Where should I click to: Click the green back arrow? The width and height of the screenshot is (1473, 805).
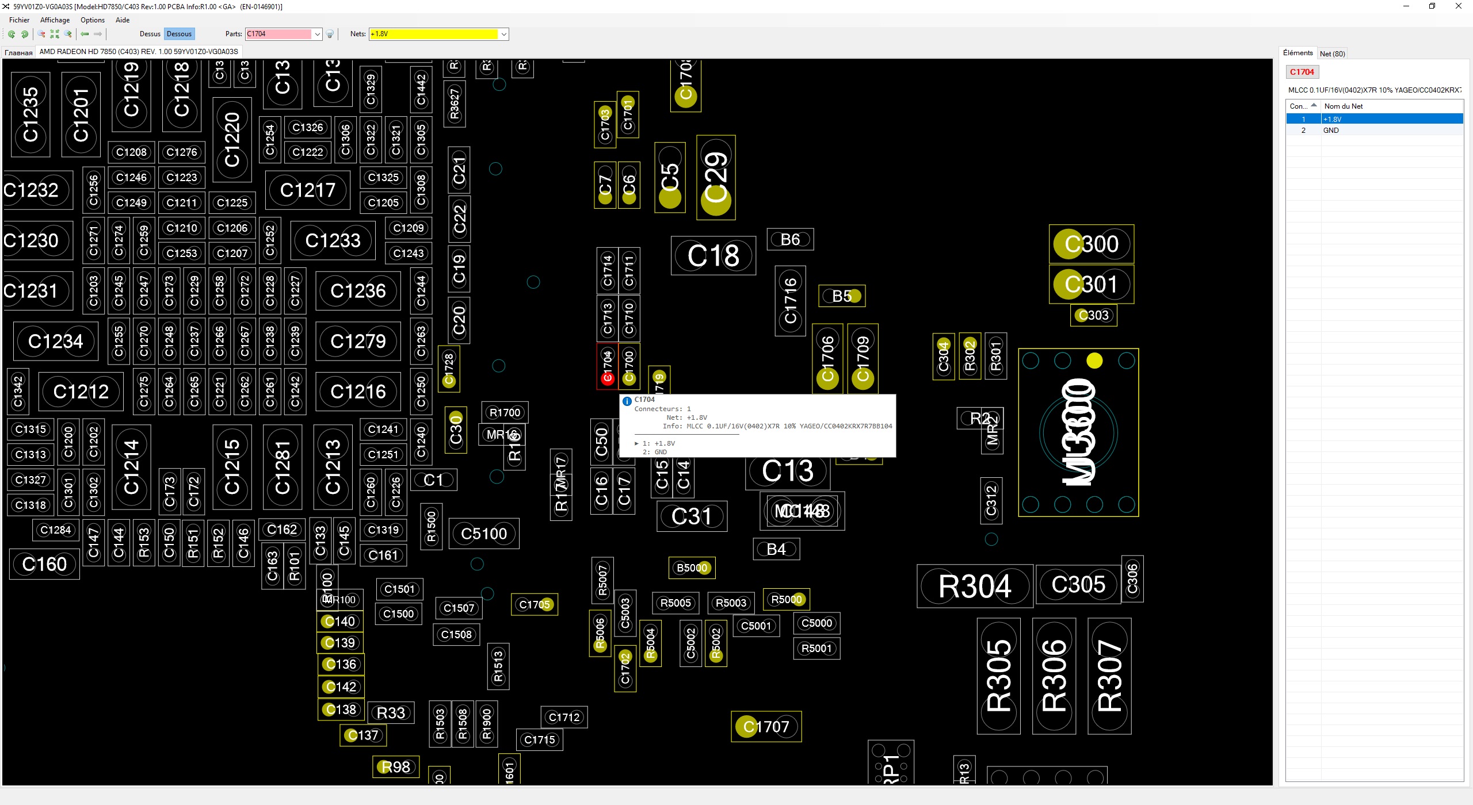85,34
